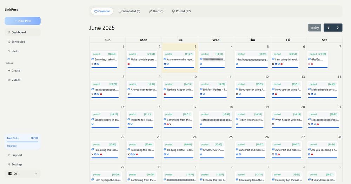Open Ideas in the sidebar
The image size is (351, 184).
pos(22,51)
